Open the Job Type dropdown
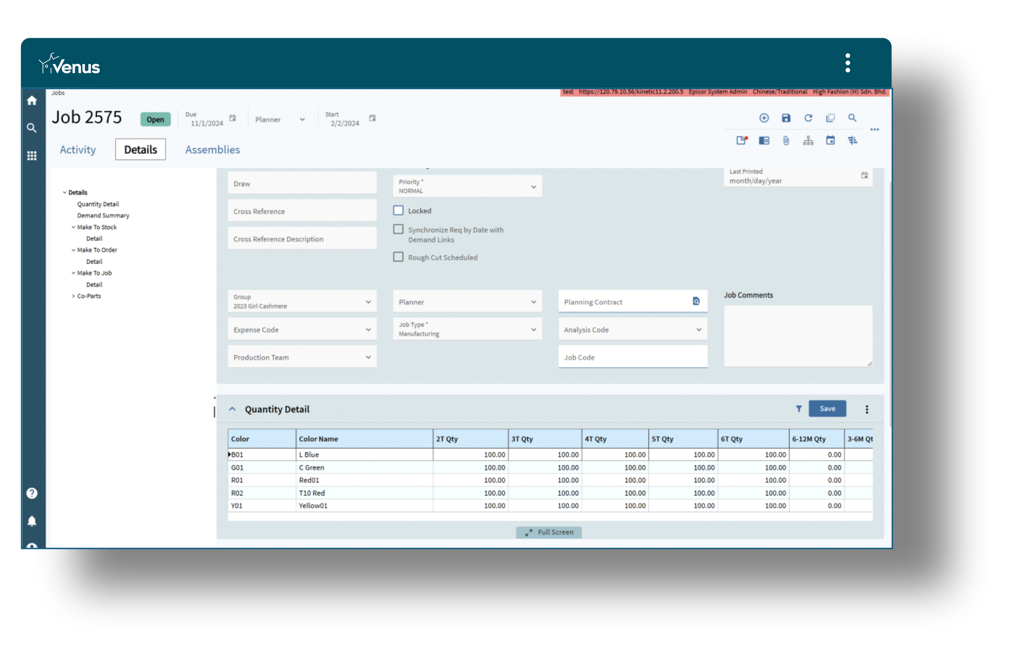 pos(535,329)
